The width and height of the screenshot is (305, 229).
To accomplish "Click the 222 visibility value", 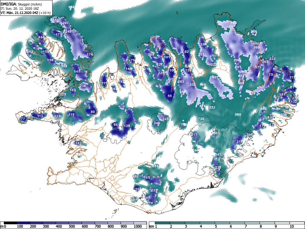I will point(272,59).
